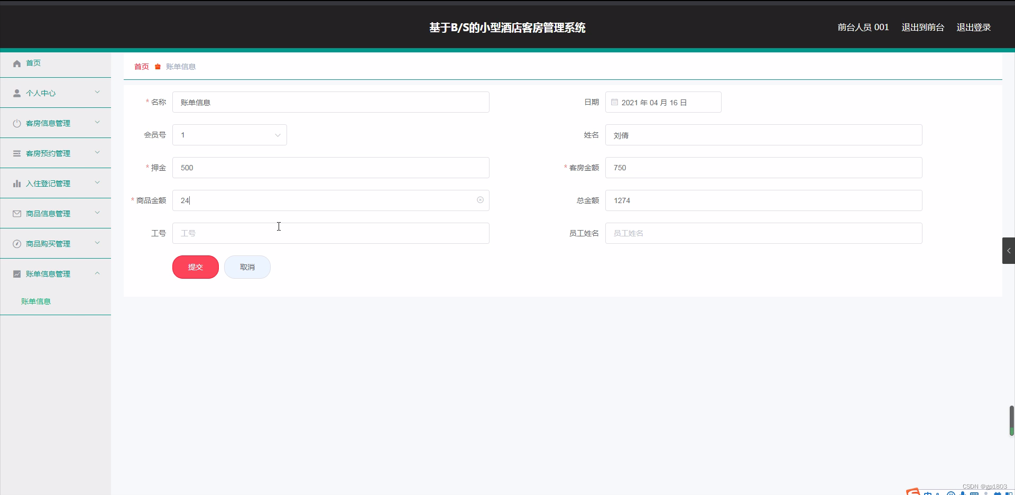The width and height of the screenshot is (1015, 495).
Task: Click the red 提交 button
Action: (196, 267)
